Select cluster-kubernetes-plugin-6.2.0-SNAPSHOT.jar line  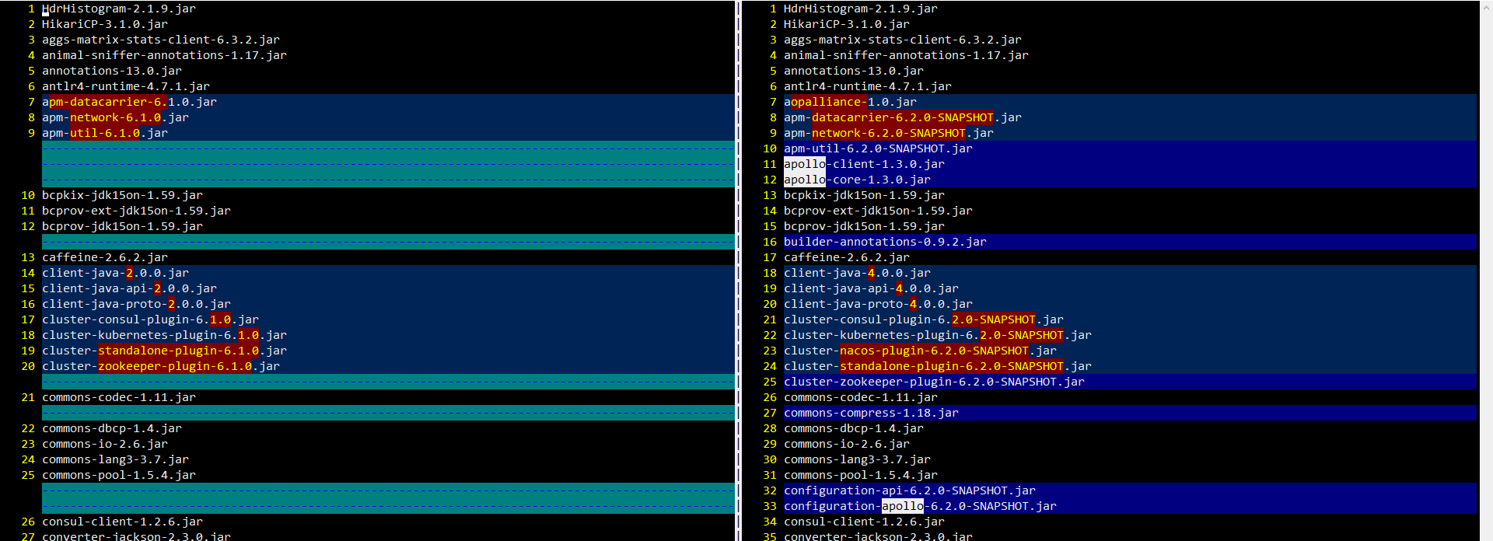tap(938, 335)
